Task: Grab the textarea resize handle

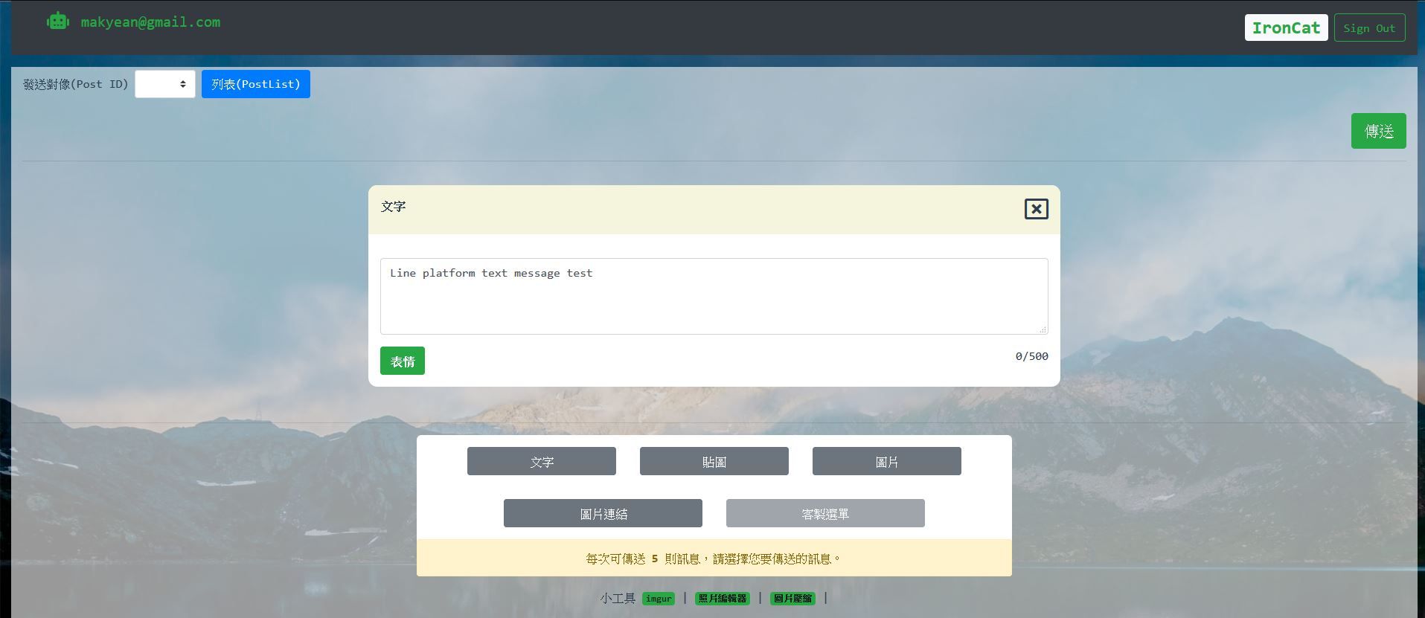Action: tap(1043, 329)
